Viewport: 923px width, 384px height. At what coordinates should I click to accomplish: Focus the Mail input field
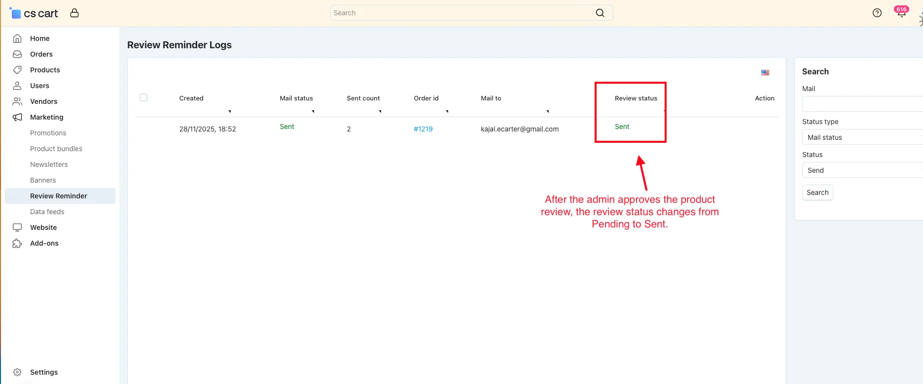(x=862, y=104)
